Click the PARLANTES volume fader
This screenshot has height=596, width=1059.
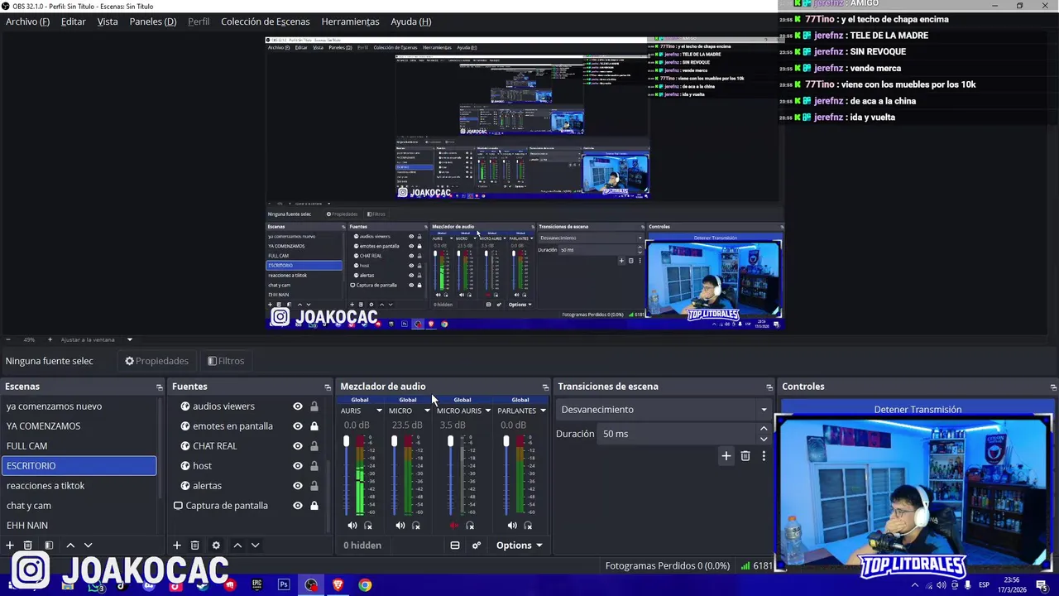(x=506, y=441)
